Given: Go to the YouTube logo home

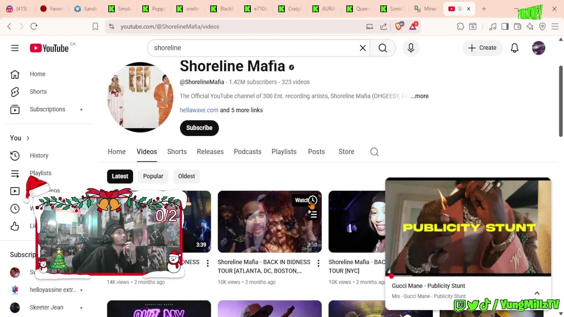Looking at the screenshot, I should click(x=49, y=48).
